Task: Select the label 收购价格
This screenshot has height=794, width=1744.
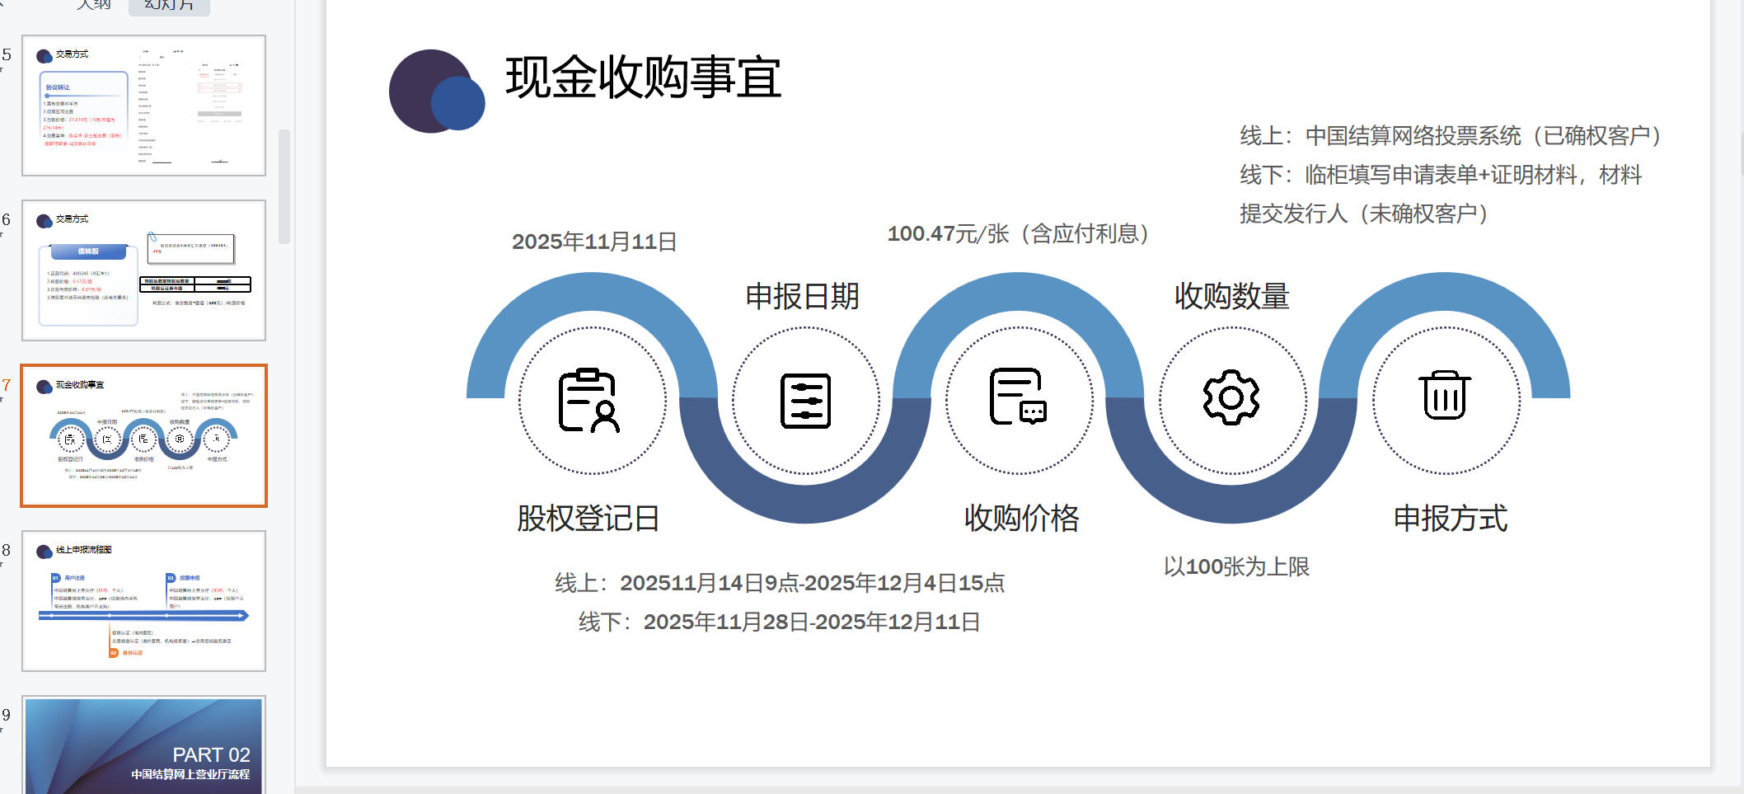Action: pos(1022,519)
